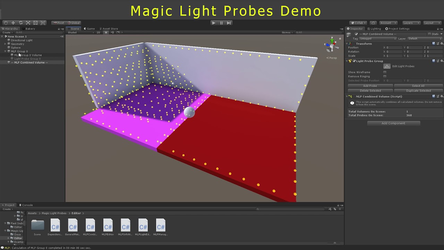This screenshot has width=444, height=250.
Task: Open the Project Settings tab
Action: coord(397,29)
